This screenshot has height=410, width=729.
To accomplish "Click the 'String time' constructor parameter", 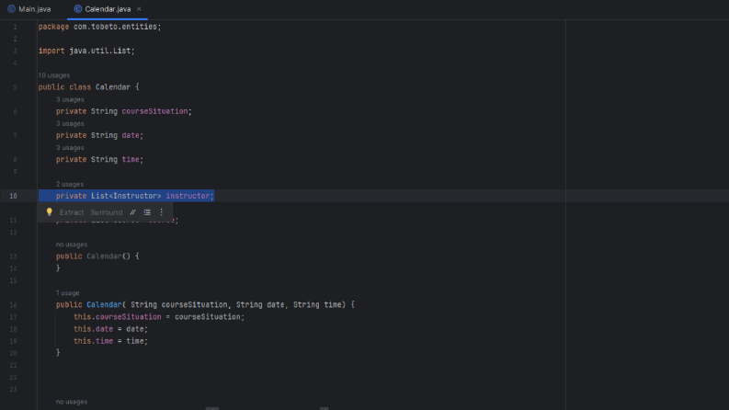I will point(317,305).
